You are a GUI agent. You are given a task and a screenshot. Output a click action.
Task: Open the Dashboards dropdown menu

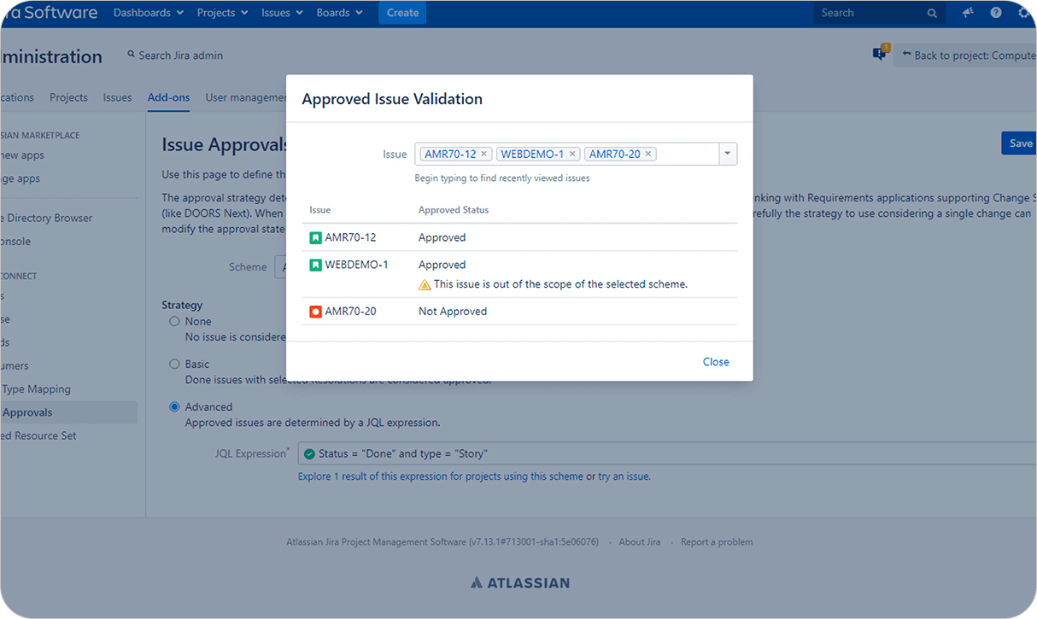coord(148,13)
